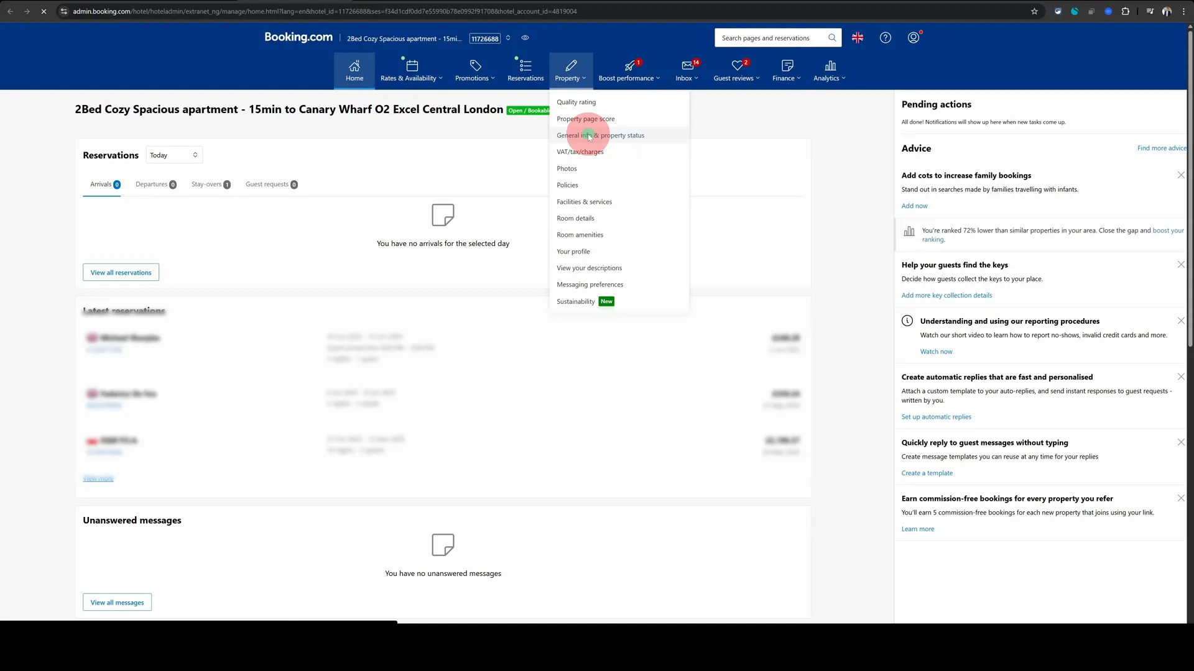Click Add more key collection details

[x=946, y=296]
